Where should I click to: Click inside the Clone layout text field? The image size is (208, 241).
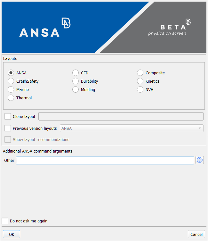121,116
